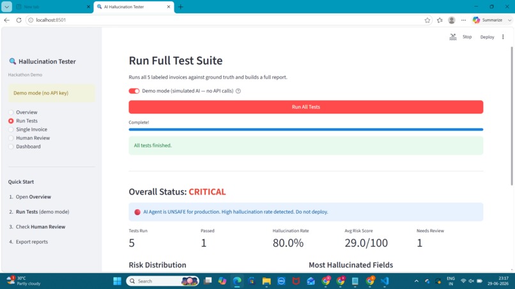515x289 pixels.
Task: Switch to the New tab browser tab
Action: coord(52,6)
